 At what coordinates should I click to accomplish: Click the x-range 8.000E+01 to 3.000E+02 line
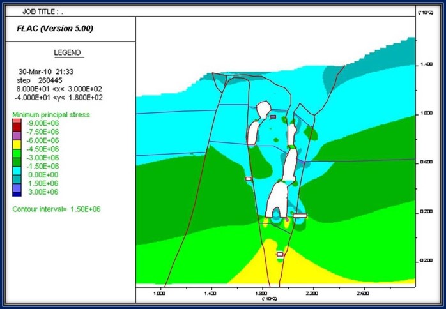point(58,89)
